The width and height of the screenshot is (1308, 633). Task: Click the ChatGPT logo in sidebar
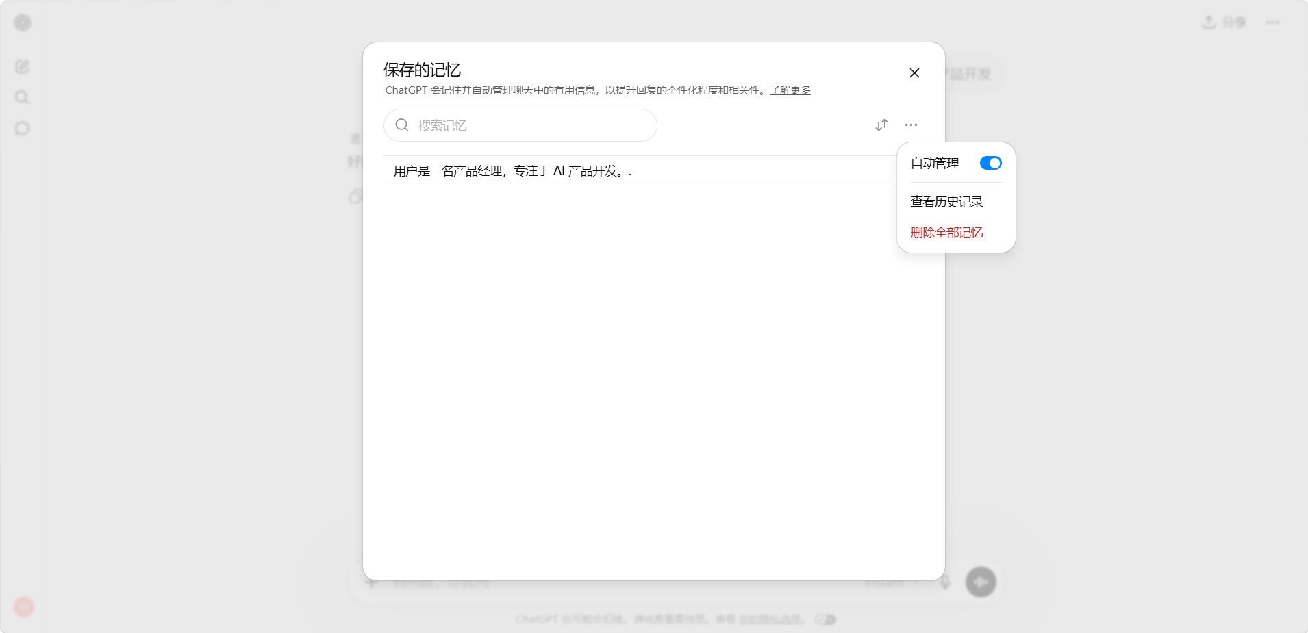click(23, 23)
